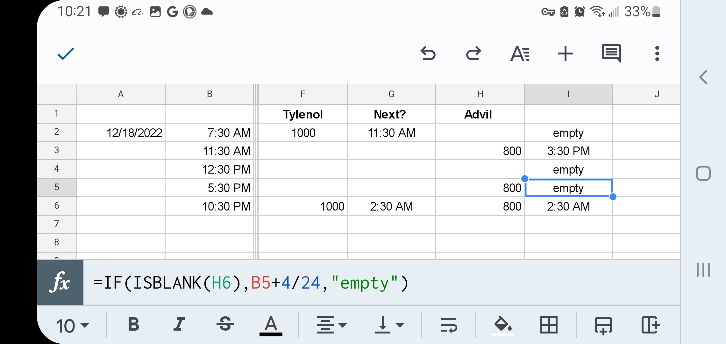
Task: Select the 3:30 PM cell
Action: tap(568, 151)
